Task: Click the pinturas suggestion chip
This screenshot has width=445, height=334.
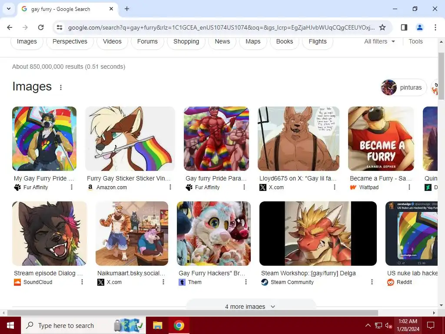Action: tap(404, 87)
